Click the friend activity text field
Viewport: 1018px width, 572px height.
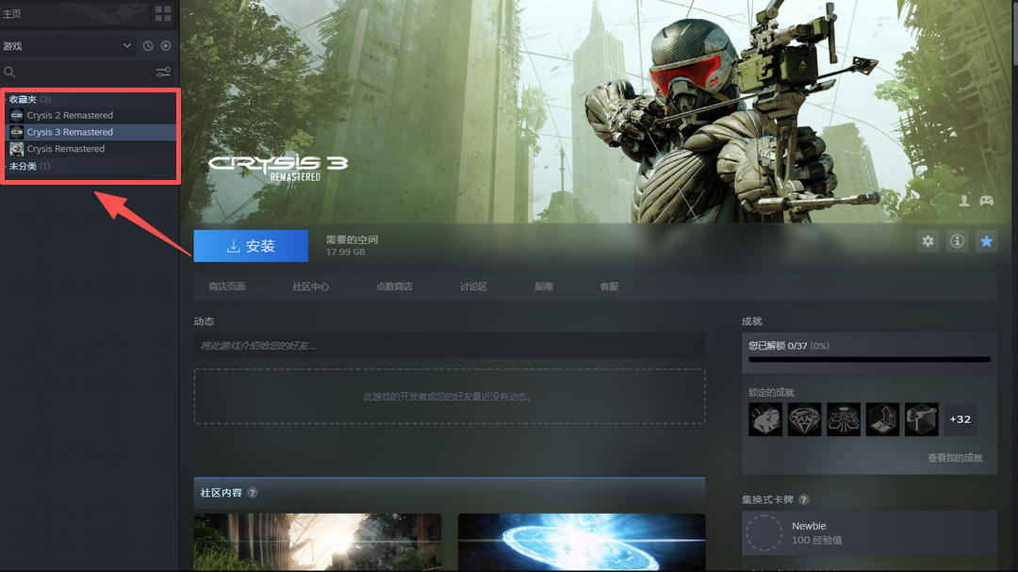(x=449, y=346)
